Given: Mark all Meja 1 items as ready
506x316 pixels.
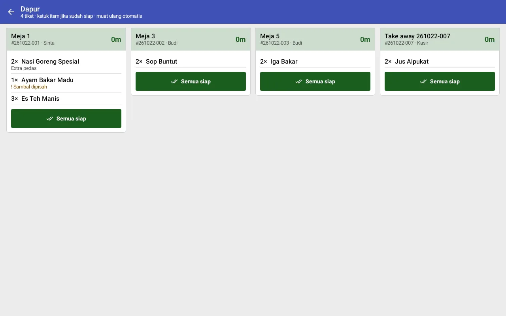Looking at the screenshot, I should coord(66,118).
